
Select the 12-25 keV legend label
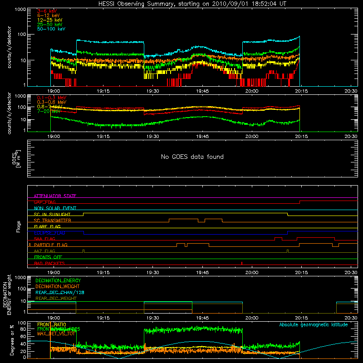pyautogui.click(x=49, y=20)
